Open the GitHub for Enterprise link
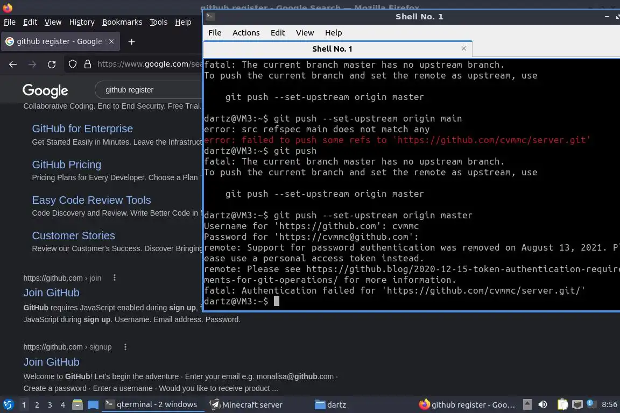The image size is (620, 413). 82,129
